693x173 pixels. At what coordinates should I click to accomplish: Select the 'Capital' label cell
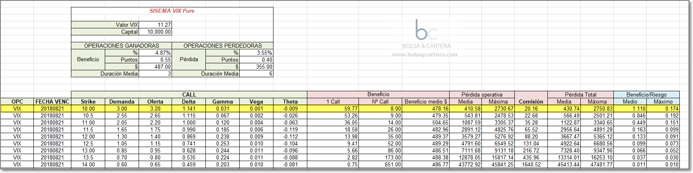coord(105,32)
